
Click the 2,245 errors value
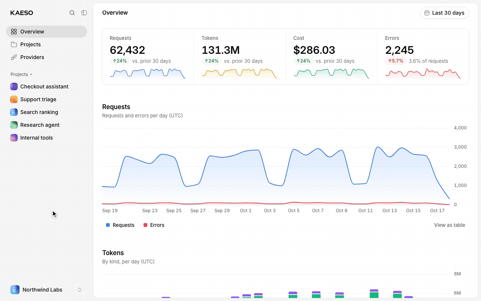(399, 50)
